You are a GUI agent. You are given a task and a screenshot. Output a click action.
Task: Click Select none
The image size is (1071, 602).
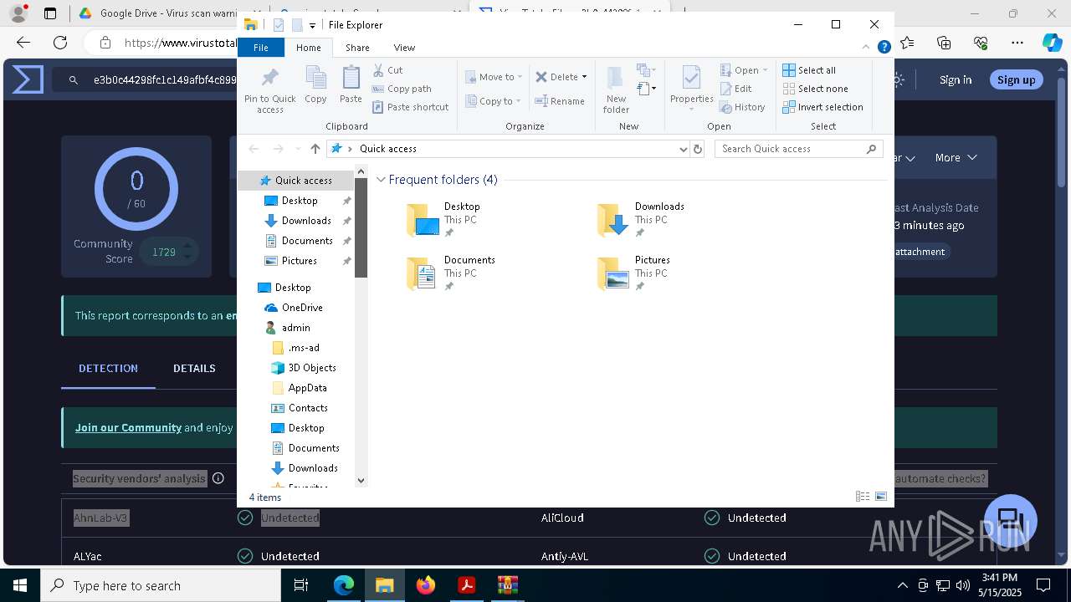point(815,89)
